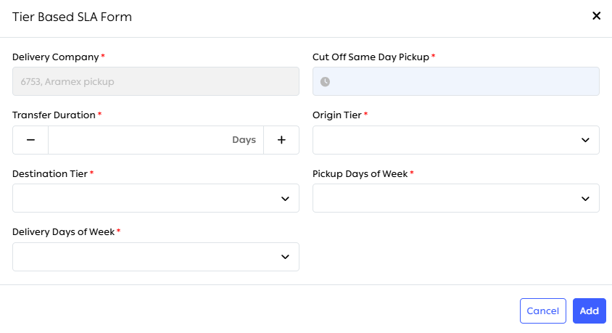Decrease Transfer Duration with the minus button

(x=30, y=140)
